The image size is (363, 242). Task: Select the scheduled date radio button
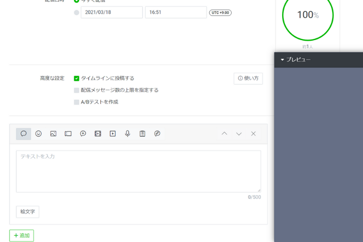[x=77, y=12]
